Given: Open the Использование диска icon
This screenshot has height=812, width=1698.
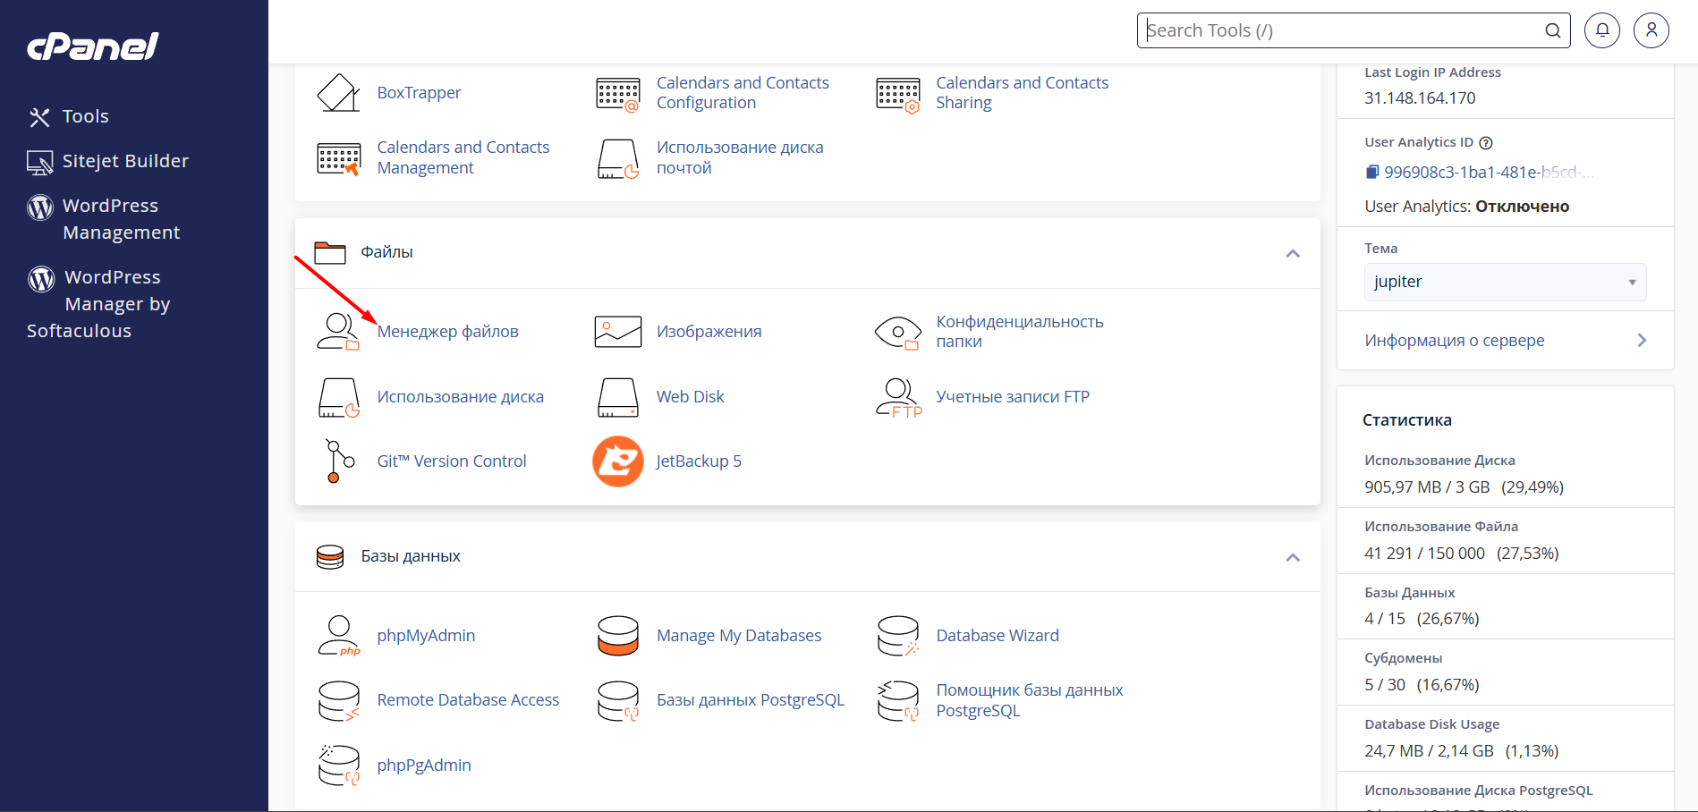Looking at the screenshot, I should click(338, 397).
